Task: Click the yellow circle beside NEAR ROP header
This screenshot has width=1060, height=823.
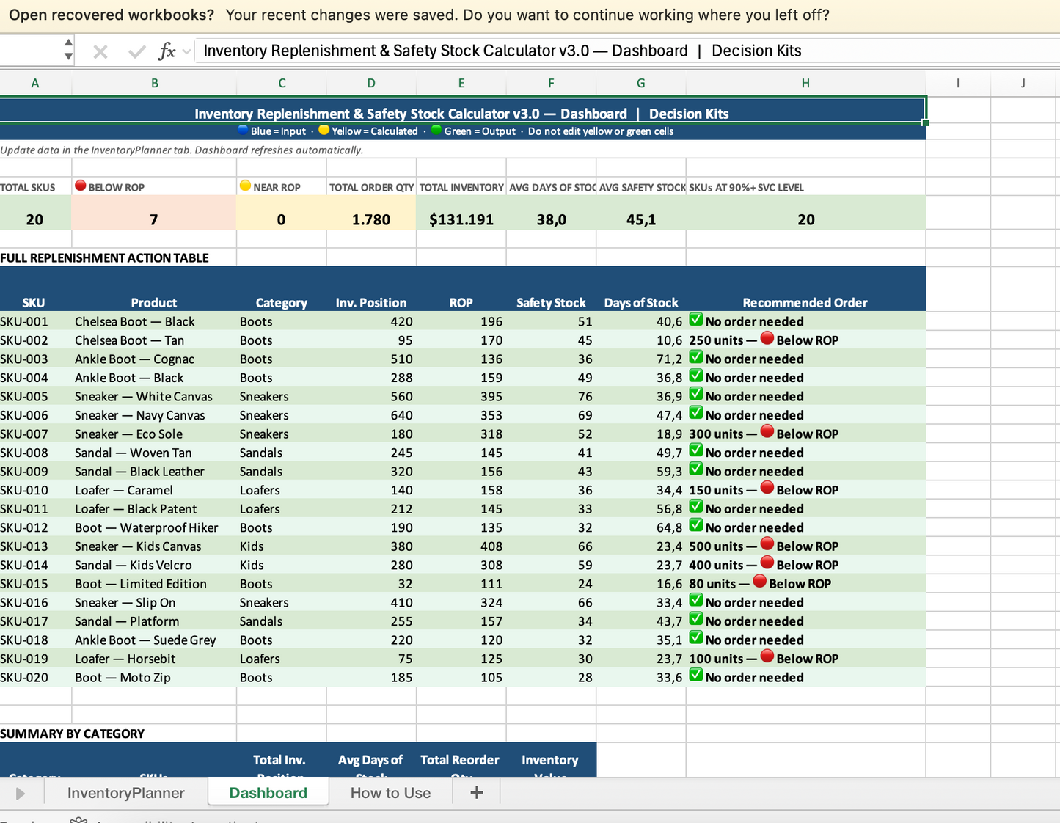Action: click(245, 186)
